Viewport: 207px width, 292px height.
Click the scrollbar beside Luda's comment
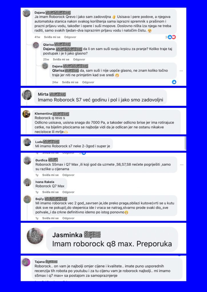coord(185,143)
